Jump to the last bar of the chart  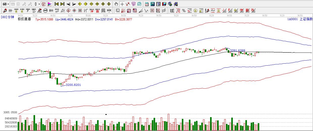(62, 4)
